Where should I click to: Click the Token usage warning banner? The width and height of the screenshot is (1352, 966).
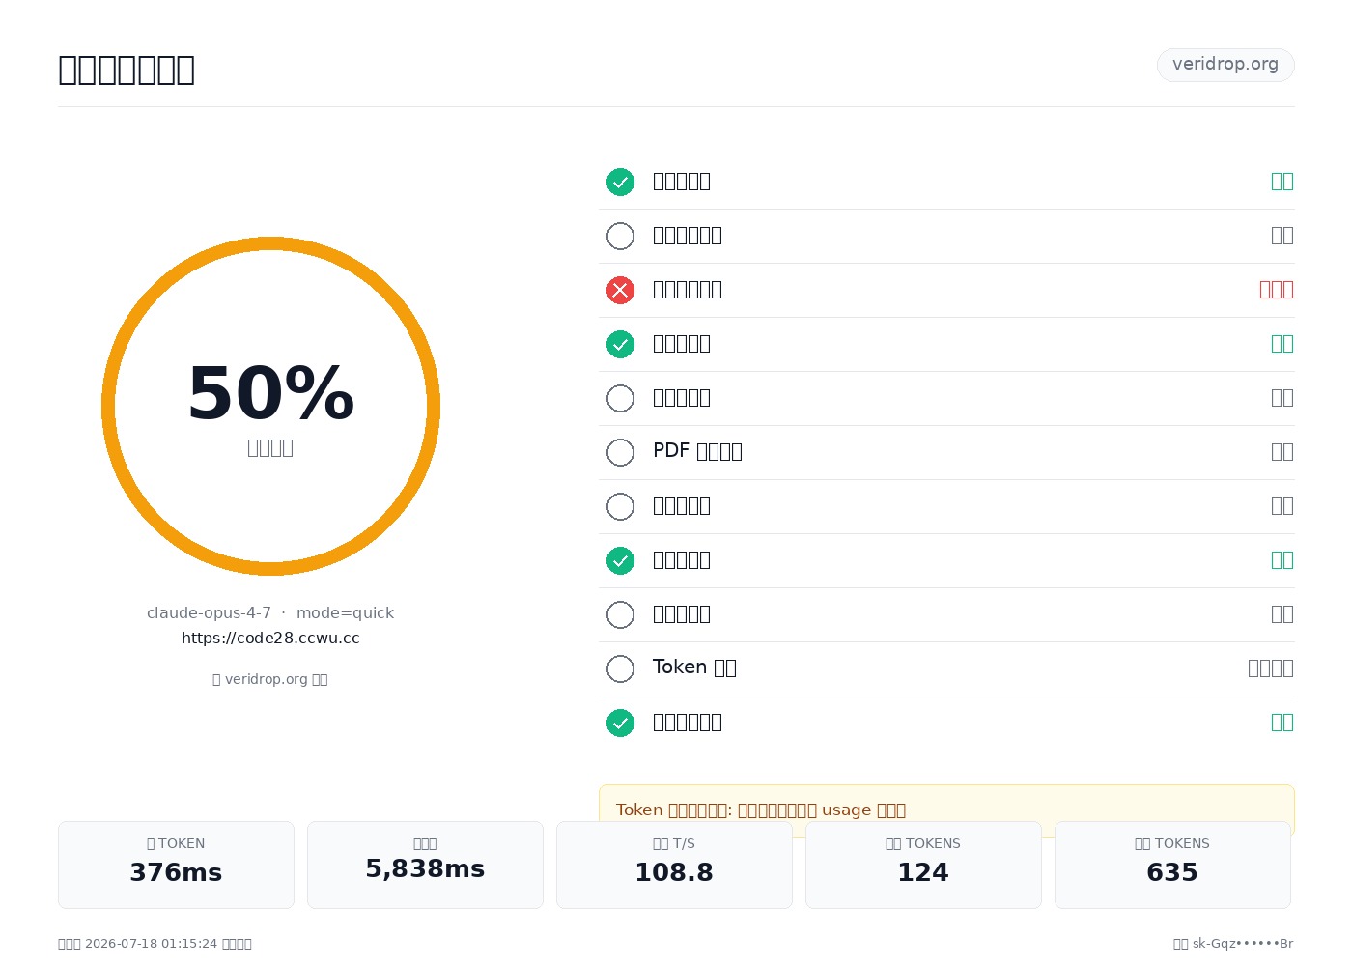click(x=946, y=810)
